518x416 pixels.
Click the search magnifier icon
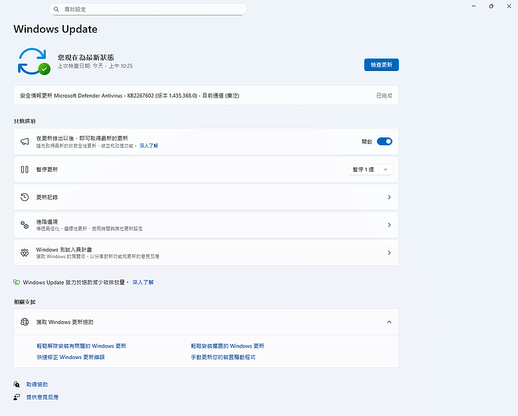pyautogui.click(x=56, y=9)
